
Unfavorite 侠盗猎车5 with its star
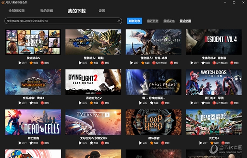34,63
